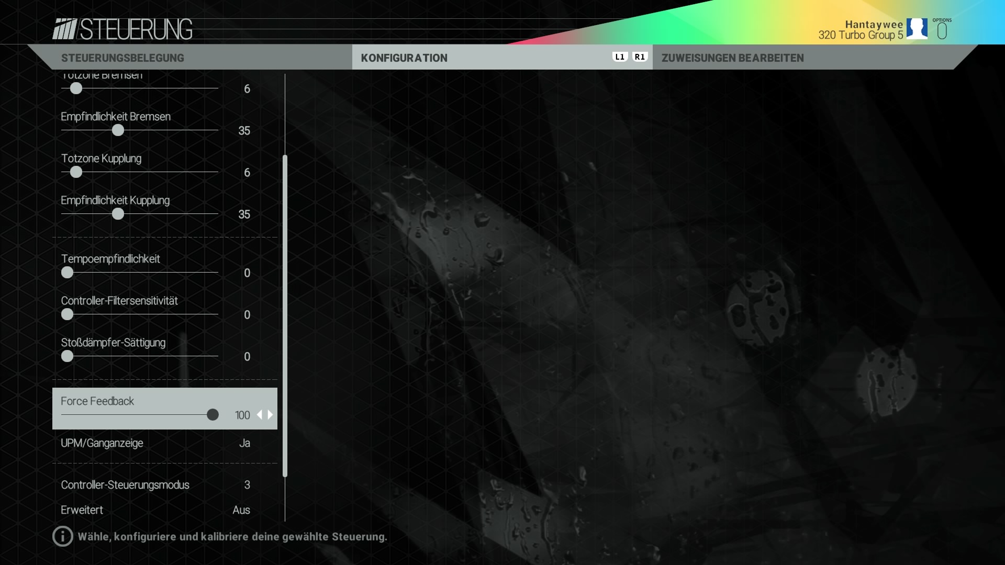Image resolution: width=1005 pixels, height=565 pixels.
Task: Click the Tempoempfindlichkeit slider handle
Action: pyautogui.click(x=67, y=273)
